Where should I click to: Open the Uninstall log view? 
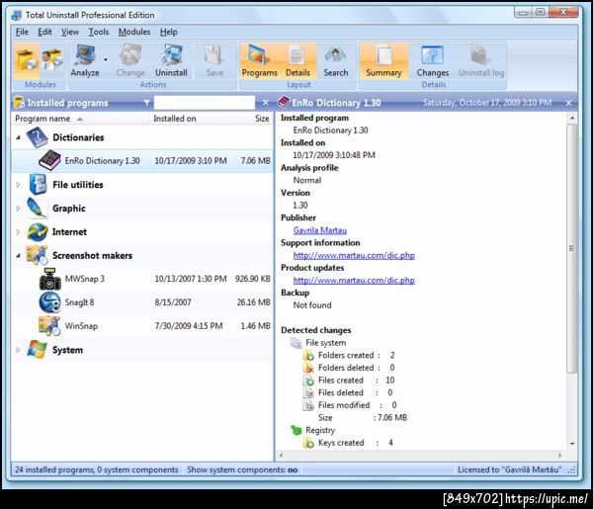[481, 60]
